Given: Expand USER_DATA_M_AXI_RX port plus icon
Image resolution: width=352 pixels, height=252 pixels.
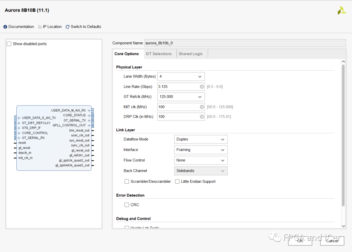Looking at the screenshot, I should tap(89, 110).
